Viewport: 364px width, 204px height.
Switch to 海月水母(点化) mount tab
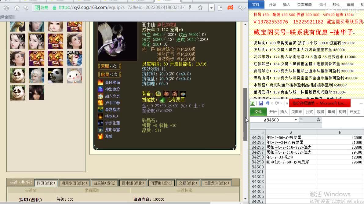pyautogui.click(x=74, y=183)
